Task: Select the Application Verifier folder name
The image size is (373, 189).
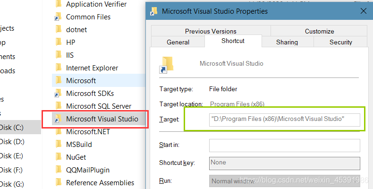Action: (96, 4)
